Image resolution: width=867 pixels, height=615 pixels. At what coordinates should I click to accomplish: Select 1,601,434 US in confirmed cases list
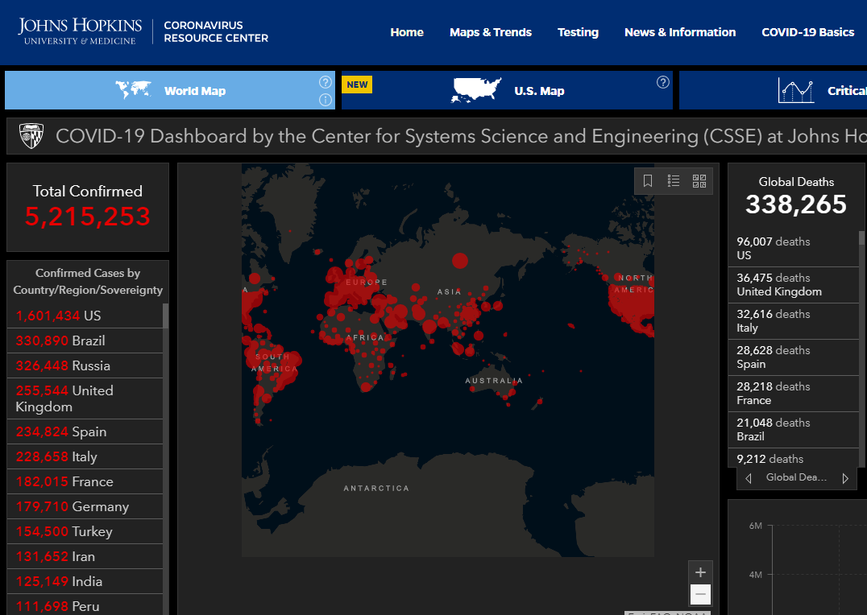[85, 316]
